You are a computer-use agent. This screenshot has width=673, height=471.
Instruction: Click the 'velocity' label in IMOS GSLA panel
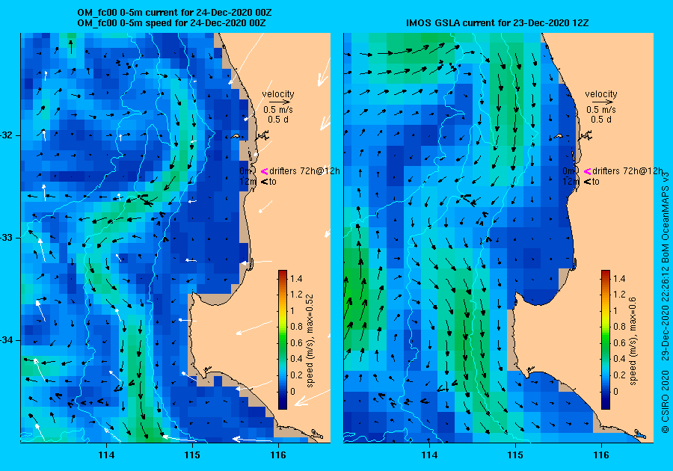coord(601,94)
